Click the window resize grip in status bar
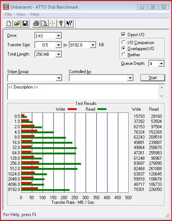Viewport: 172px width, 221px height. coord(167,215)
